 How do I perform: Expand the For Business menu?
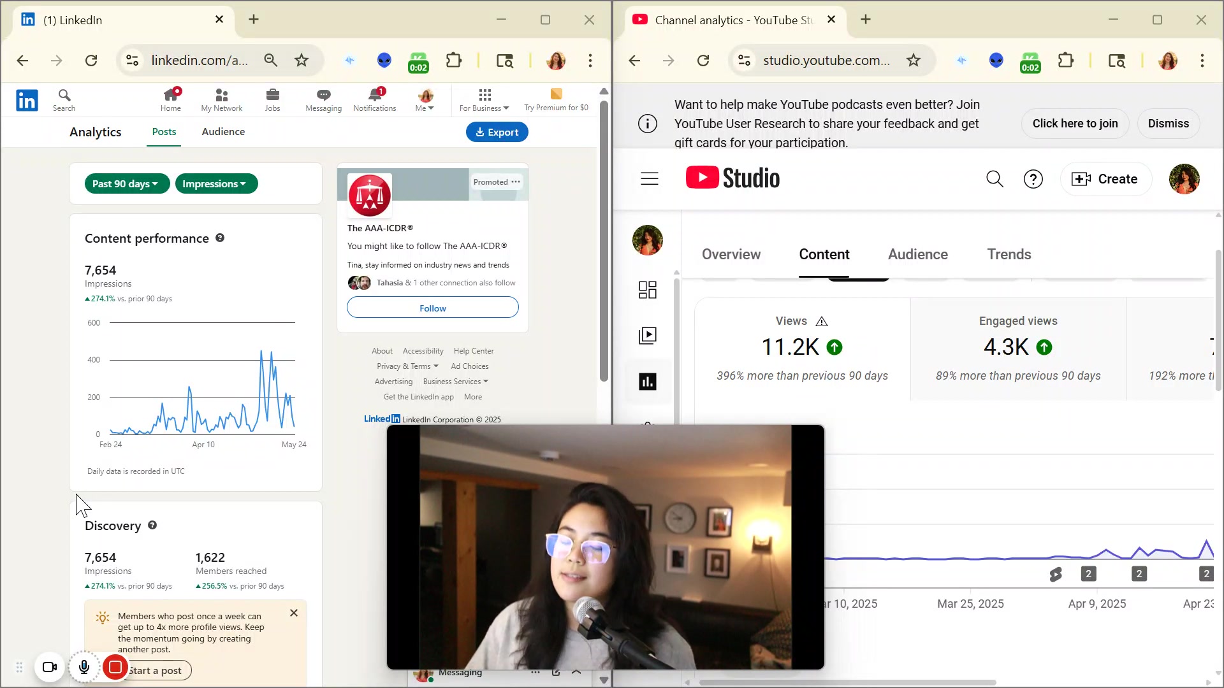pyautogui.click(x=484, y=99)
